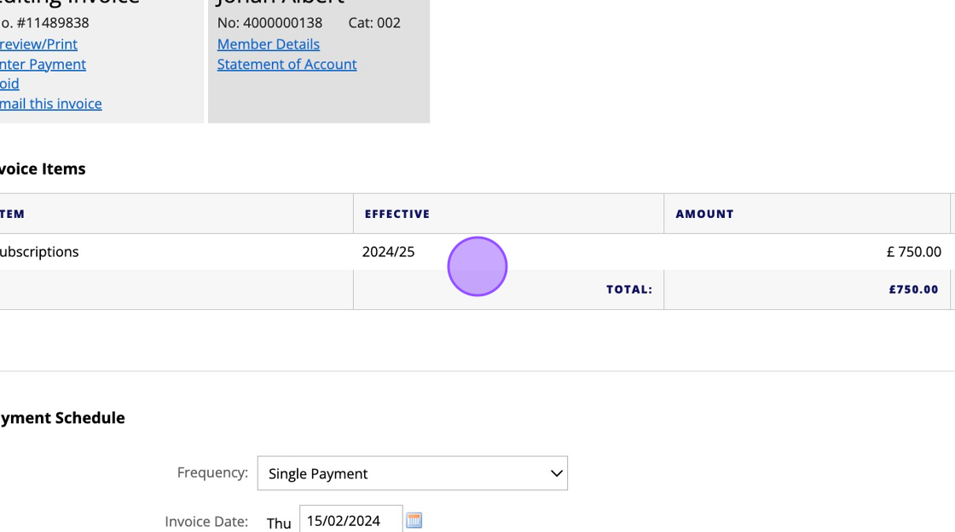Open the Statement of Account link

tap(286, 65)
